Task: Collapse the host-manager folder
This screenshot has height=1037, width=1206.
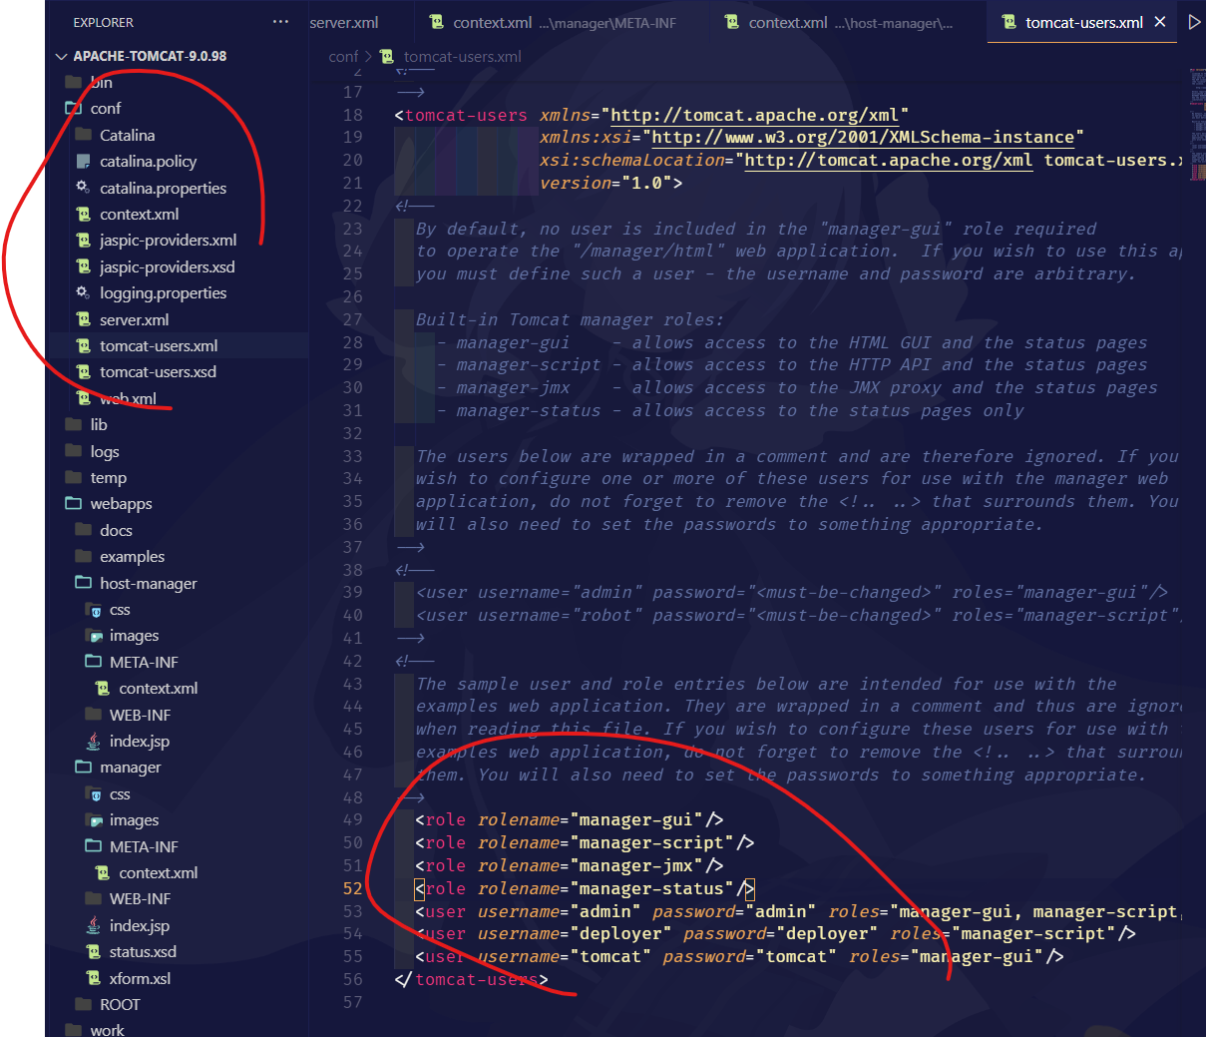Action: (x=148, y=583)
